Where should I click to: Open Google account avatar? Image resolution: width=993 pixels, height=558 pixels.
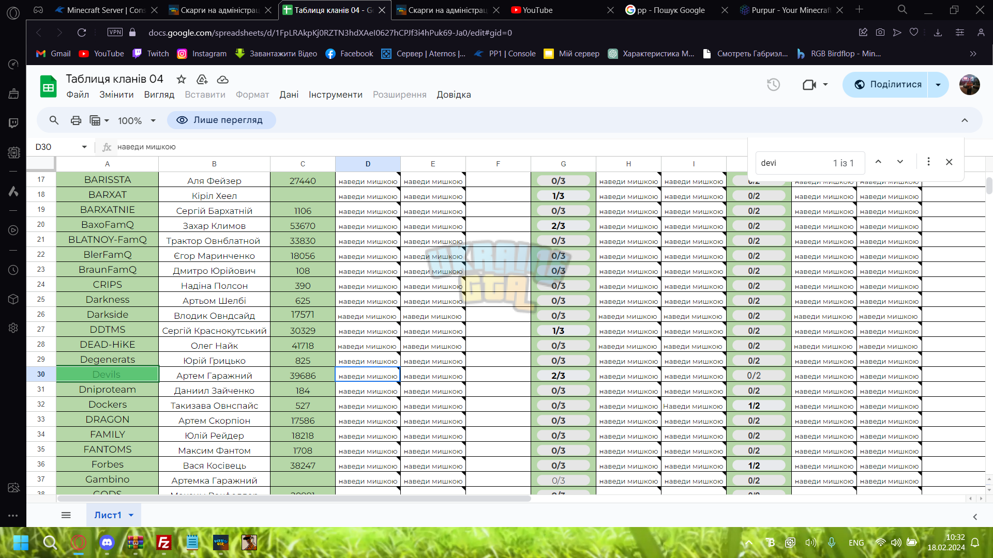pos(969,85)
